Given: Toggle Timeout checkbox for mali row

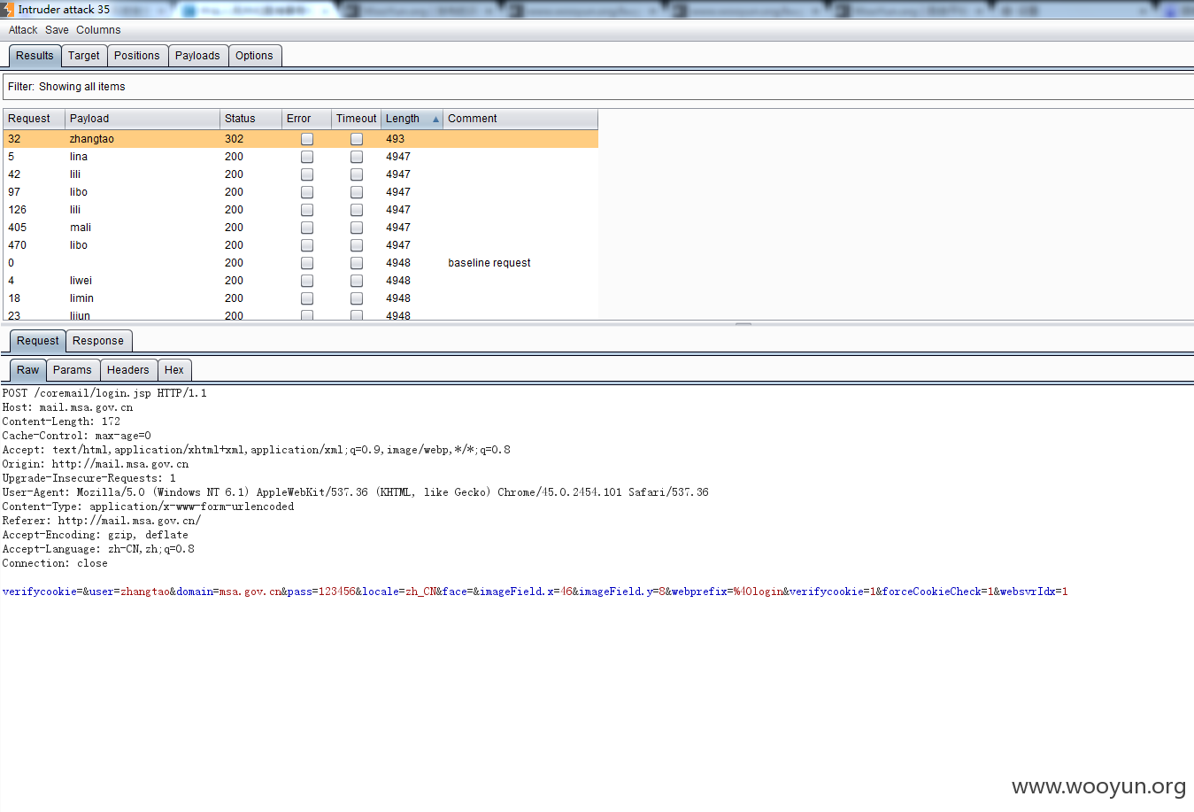Looking at the screenshot, I should [357, 228].
